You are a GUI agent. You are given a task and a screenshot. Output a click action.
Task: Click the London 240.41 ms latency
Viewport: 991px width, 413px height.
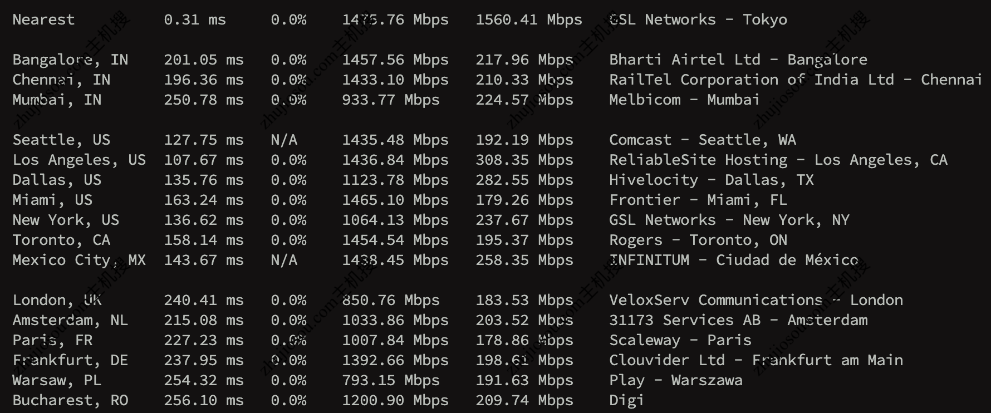coord(203,300)
